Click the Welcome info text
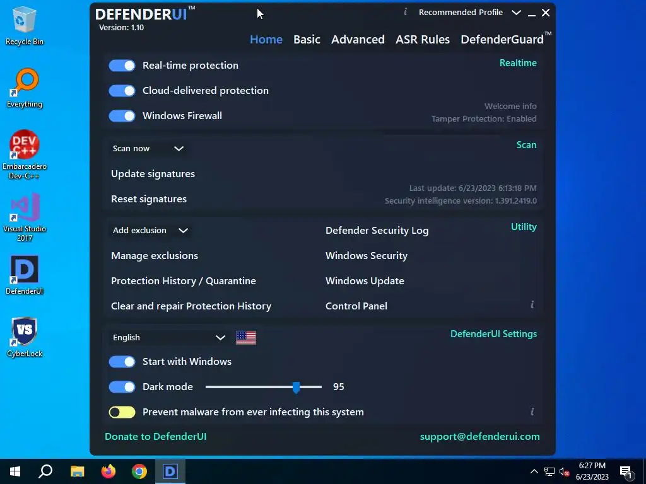 tap(510, 106)
